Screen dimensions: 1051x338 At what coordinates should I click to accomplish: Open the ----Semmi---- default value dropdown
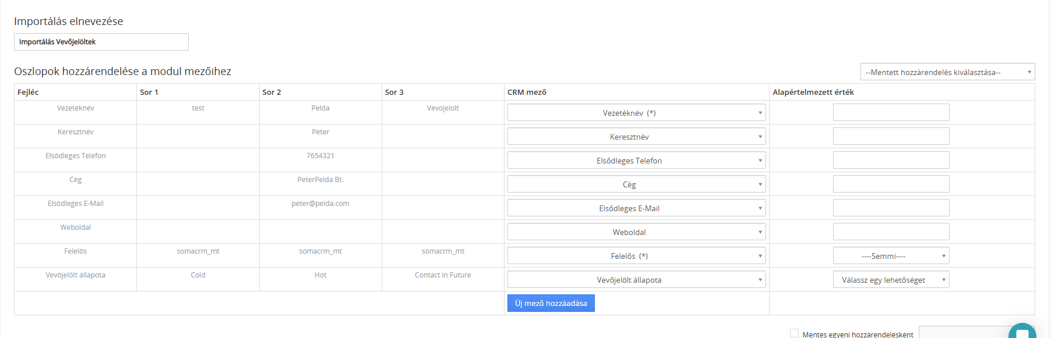click(x=891, y=255)
